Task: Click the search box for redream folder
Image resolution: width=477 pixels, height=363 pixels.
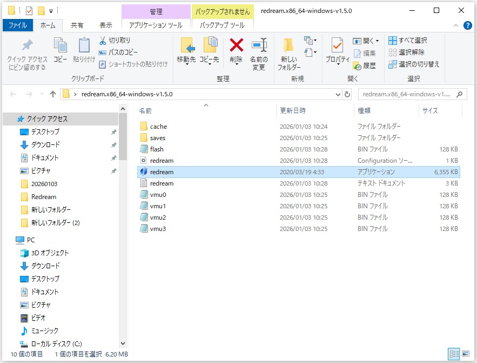Action: pyautogui.click(x=412, y=95)
